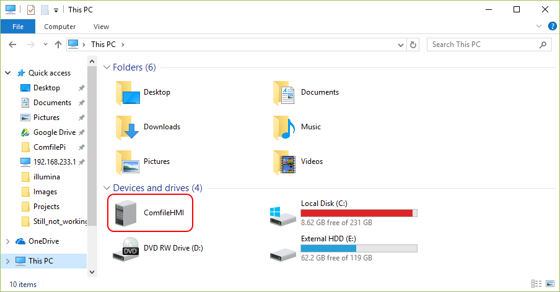This screenshot has width=560, height=292.
Task: Open the View ribbon tab
Action: (x=101, y=27)
